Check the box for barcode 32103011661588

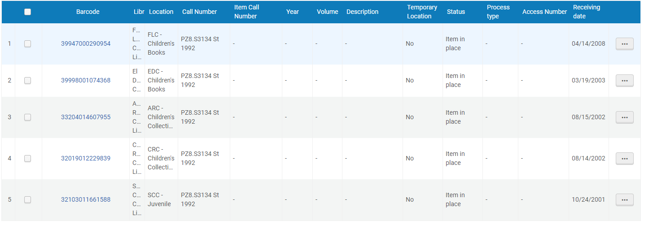[27, 200]
